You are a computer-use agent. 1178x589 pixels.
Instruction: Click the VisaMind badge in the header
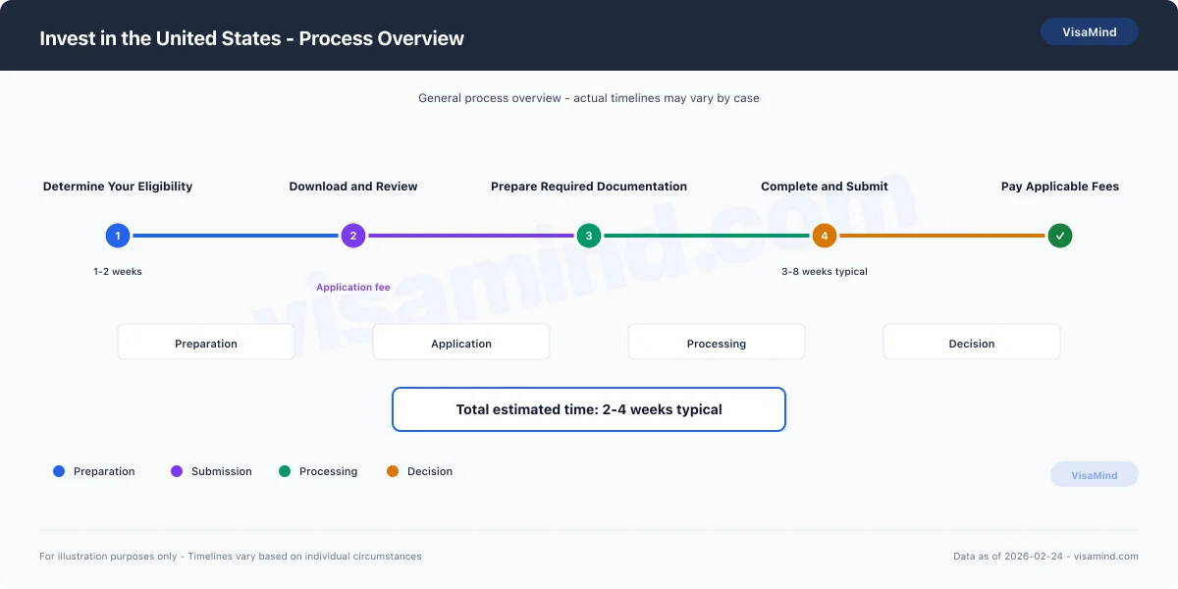(x=1090, y=31)
